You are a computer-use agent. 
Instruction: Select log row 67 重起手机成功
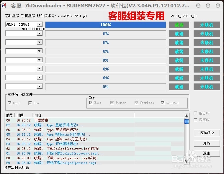click(x=94, y=125)
